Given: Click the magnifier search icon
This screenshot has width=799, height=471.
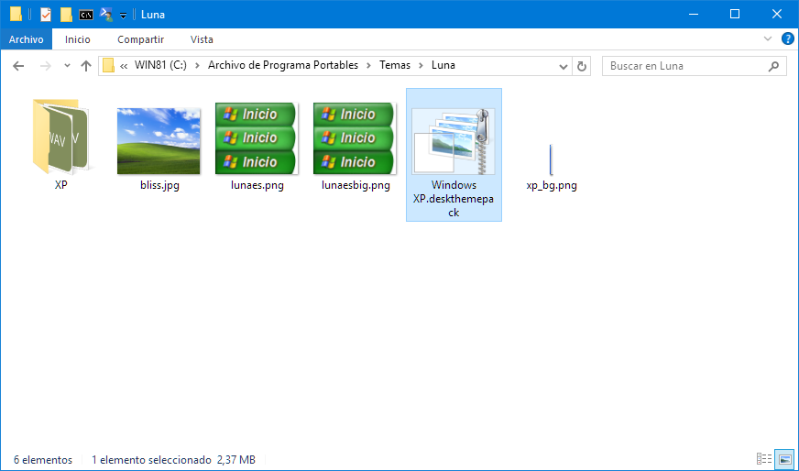Looking at the screenshot, I should click(x=773, y=66).
